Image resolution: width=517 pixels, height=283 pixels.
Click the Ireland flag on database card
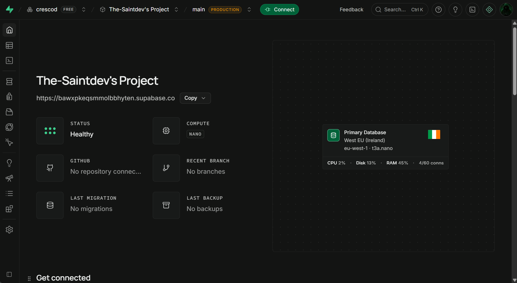tap(434, 134)
